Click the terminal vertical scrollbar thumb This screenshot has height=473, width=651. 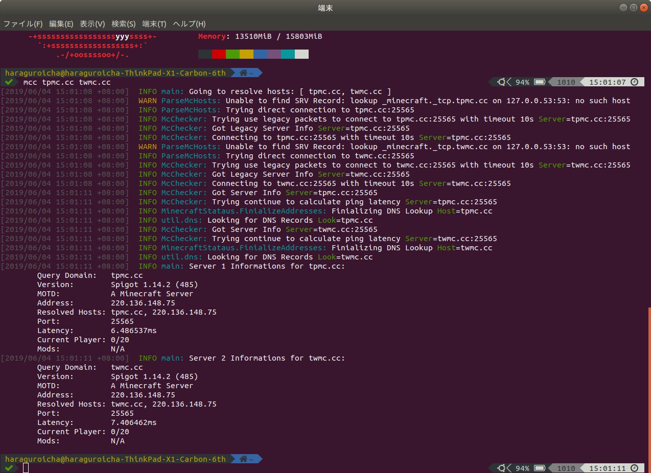(x=649, y=389)
